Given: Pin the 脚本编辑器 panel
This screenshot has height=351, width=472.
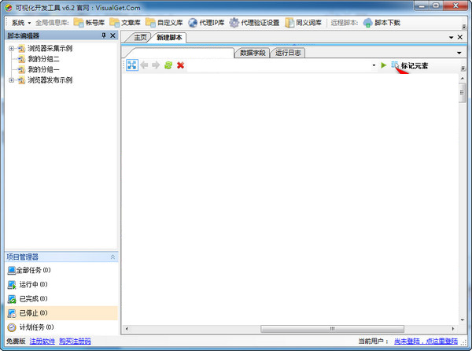Looking at the screenshot, I should click(104, 35).
